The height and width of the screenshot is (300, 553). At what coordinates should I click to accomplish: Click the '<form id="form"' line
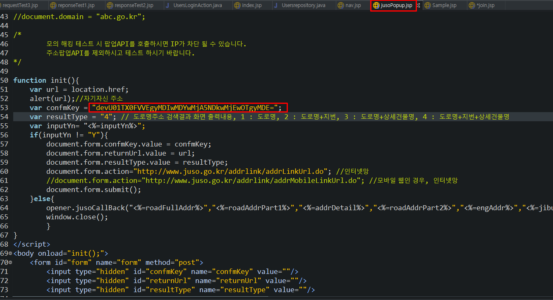117,262
